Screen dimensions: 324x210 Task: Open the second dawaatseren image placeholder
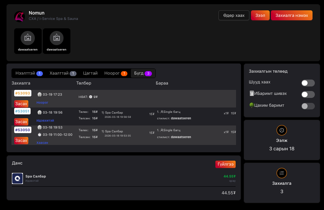click(56, 38)
